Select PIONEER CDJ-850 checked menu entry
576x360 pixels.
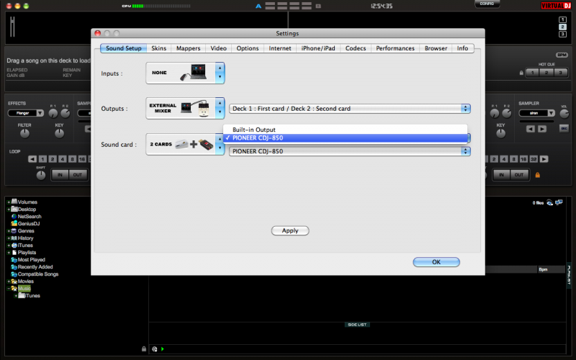coord(345,138)
